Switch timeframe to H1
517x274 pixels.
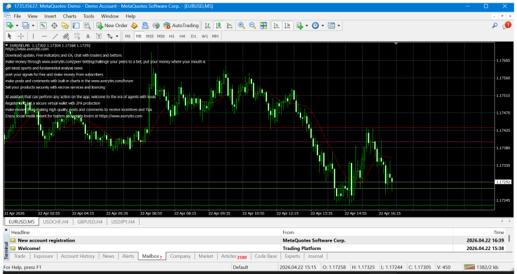pyautogui.click(x=171, y=36)
